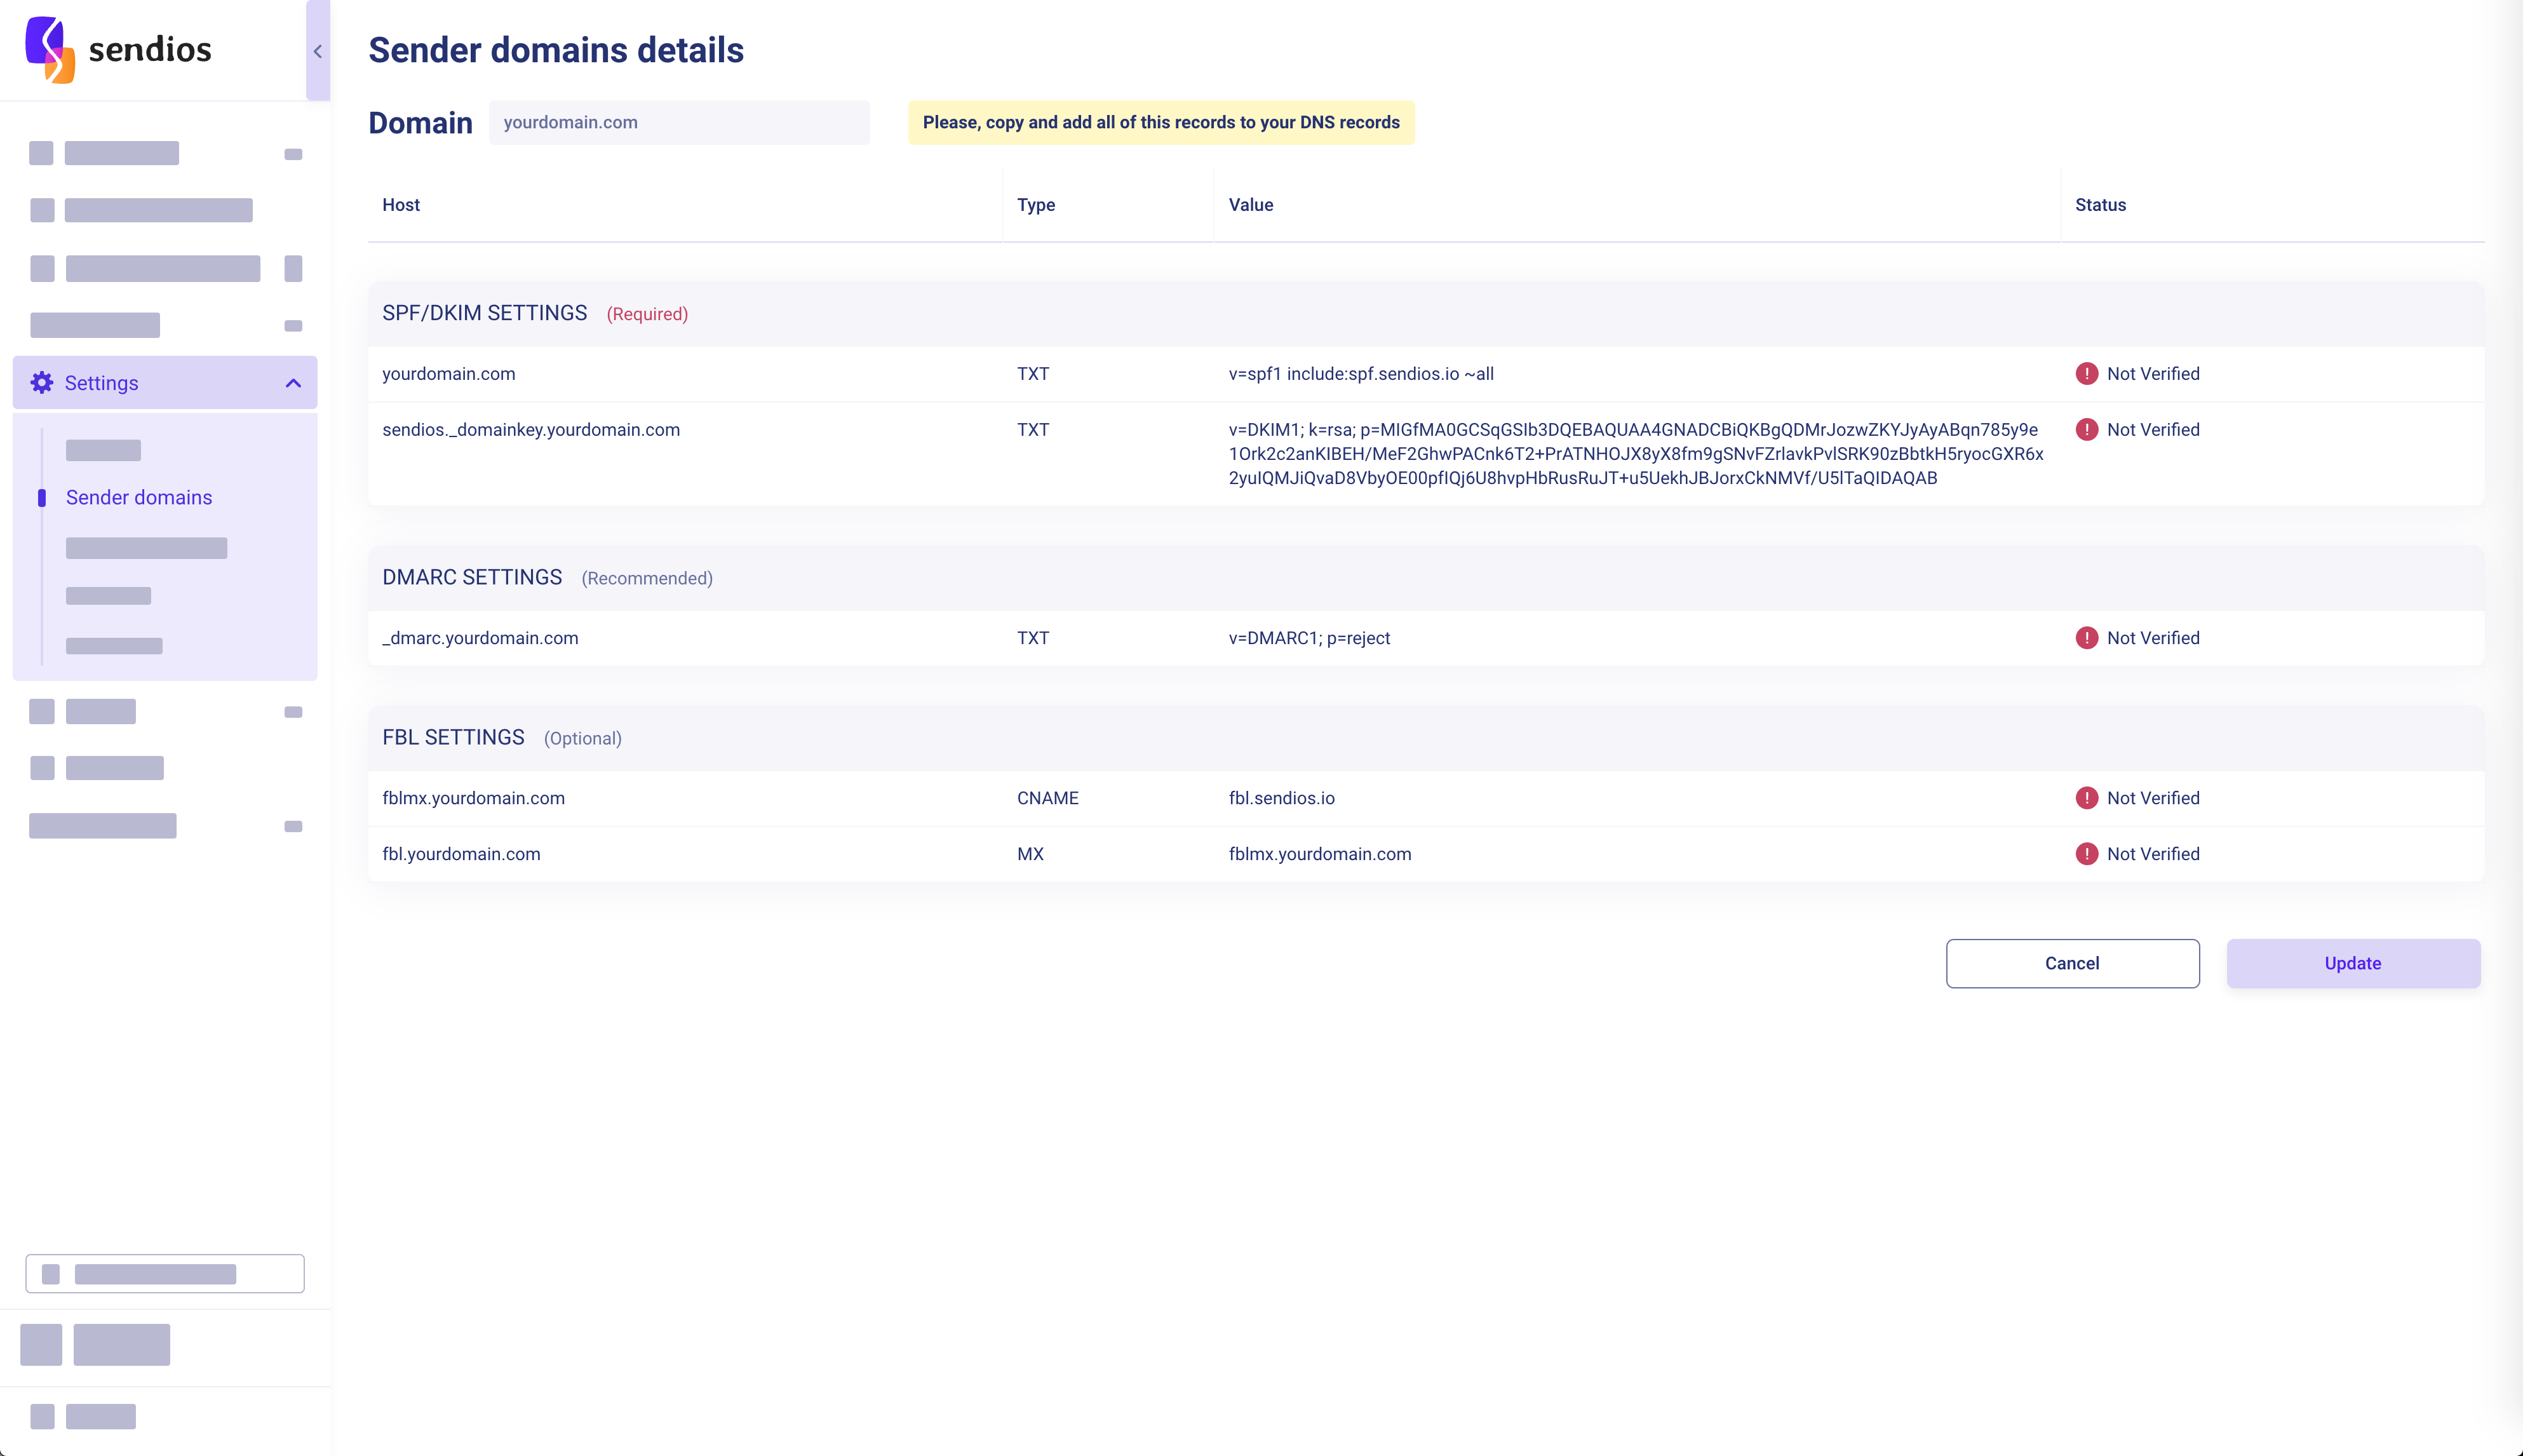Click the DKIM public key value
Viewport: 2523px width, 1456px height.
[1634, 454]
